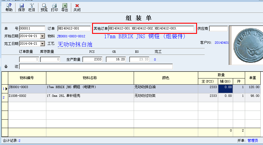Select unit weight cell 98.00
The height and width of the screenshot is (145, 263).
pyautogui.click(x=253, y=98)
